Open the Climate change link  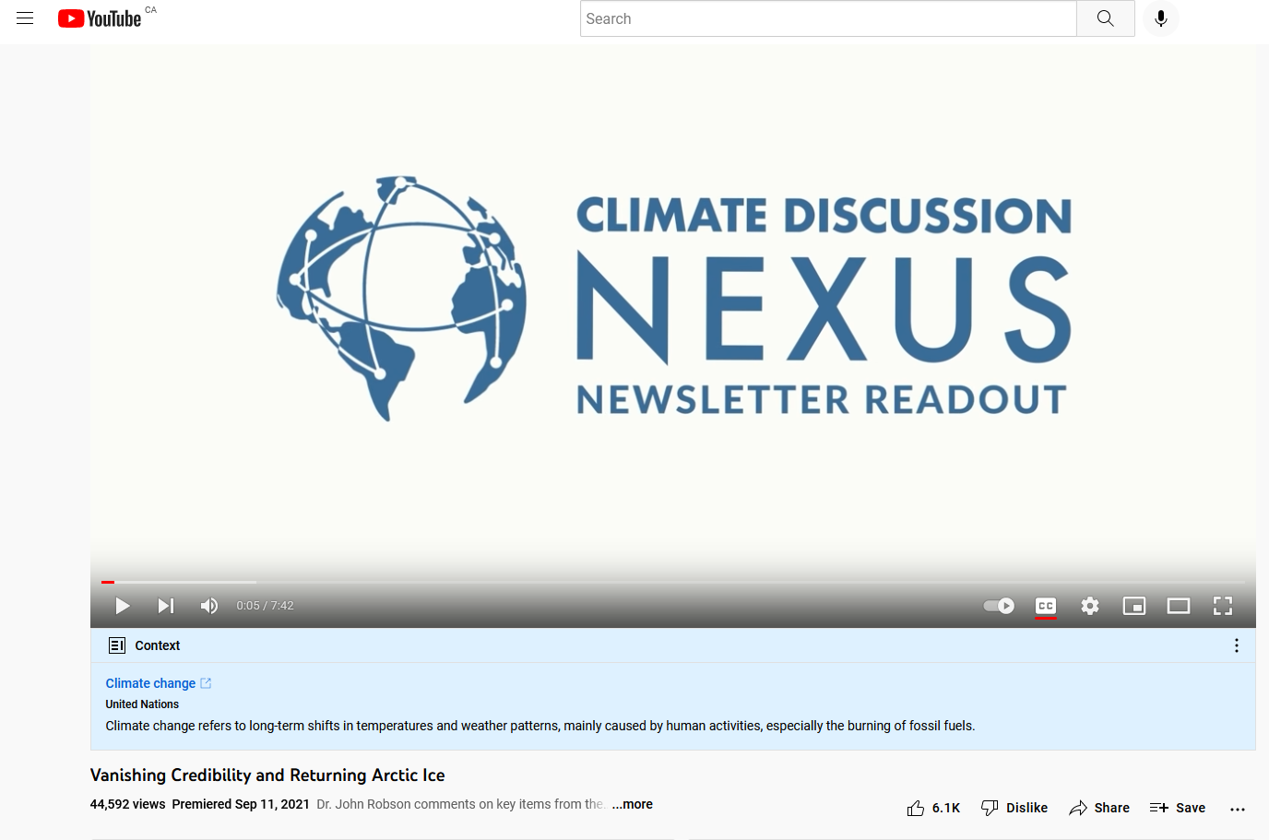click(x=150, y=683)
